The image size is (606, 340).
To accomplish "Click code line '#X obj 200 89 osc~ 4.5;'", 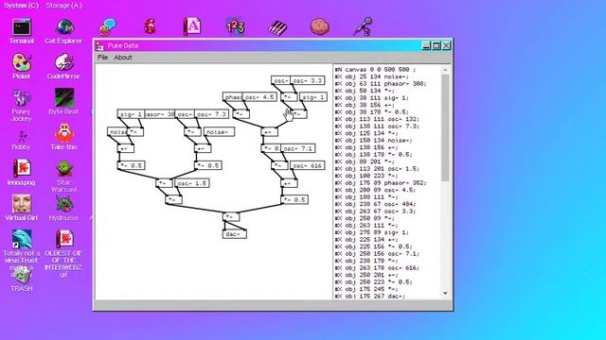I will coord(375,190).
